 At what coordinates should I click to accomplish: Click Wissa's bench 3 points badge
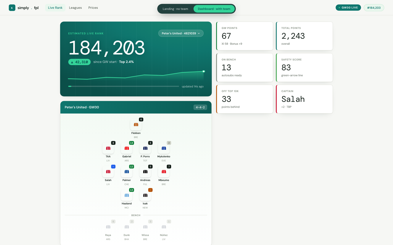pos(150,221)
